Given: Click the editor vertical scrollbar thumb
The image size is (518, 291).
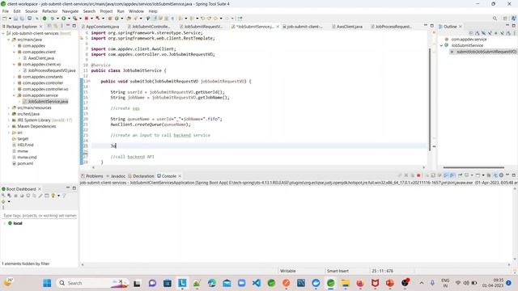Looking at the screenshot, I should (x=430, y=99).
